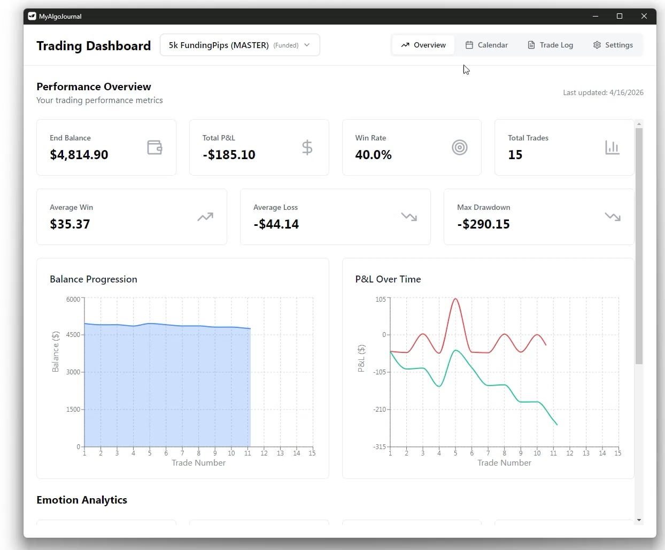665x550 pixels.
Task: Switch to the Overview tab
Action: (x=423, y=45)
